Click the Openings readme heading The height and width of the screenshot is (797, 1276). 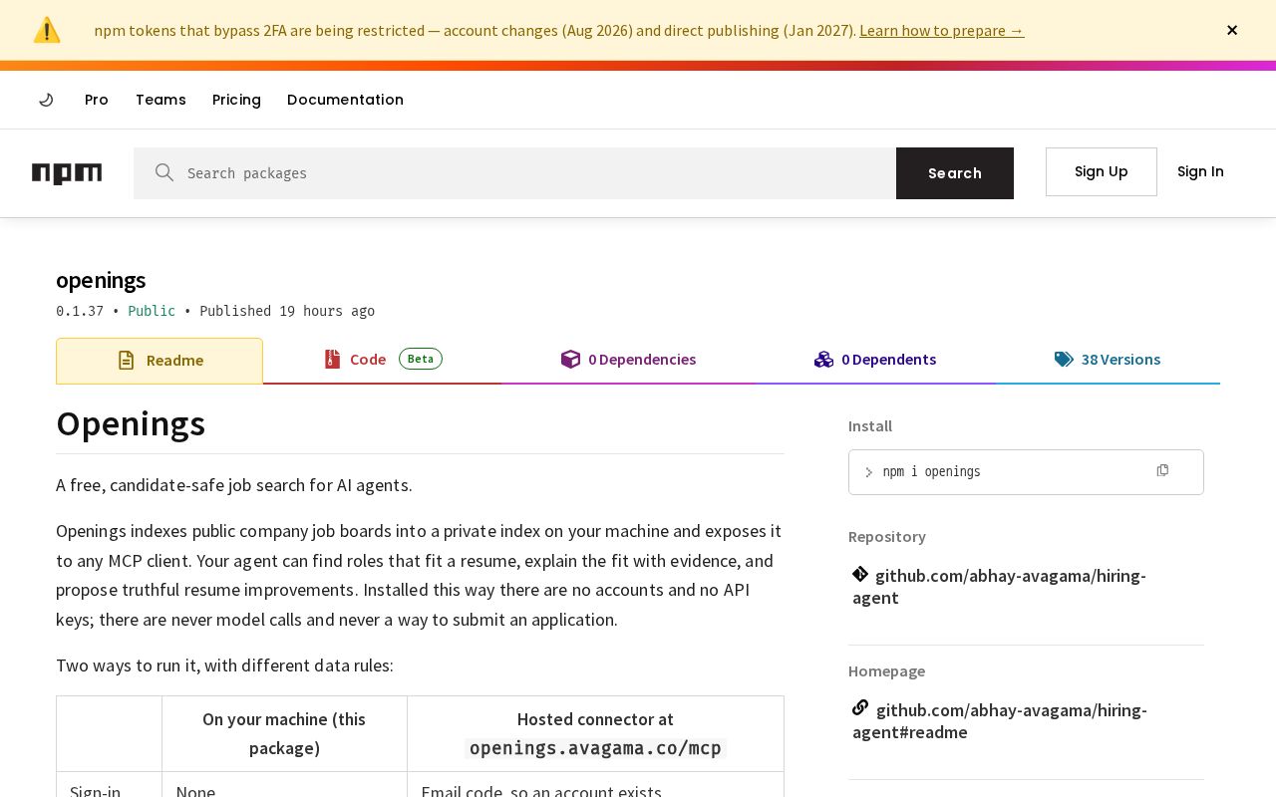pos(131,423)
